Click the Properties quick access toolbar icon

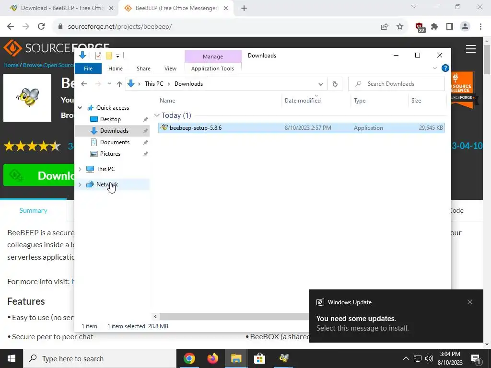(98, 56)
